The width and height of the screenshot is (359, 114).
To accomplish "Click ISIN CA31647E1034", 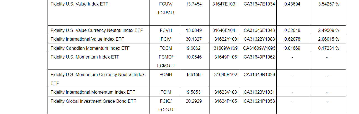I will tap(259, 4).
